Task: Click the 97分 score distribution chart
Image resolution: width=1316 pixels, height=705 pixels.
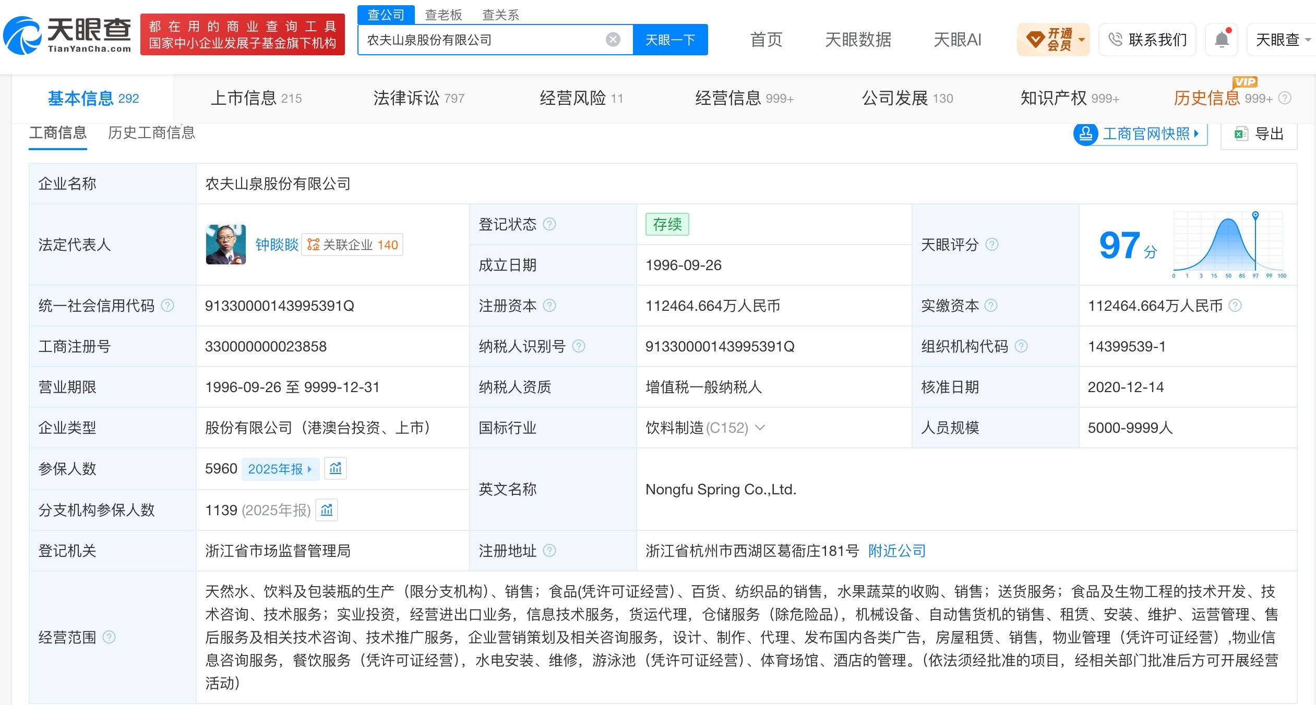Action: click(1229, 245)
